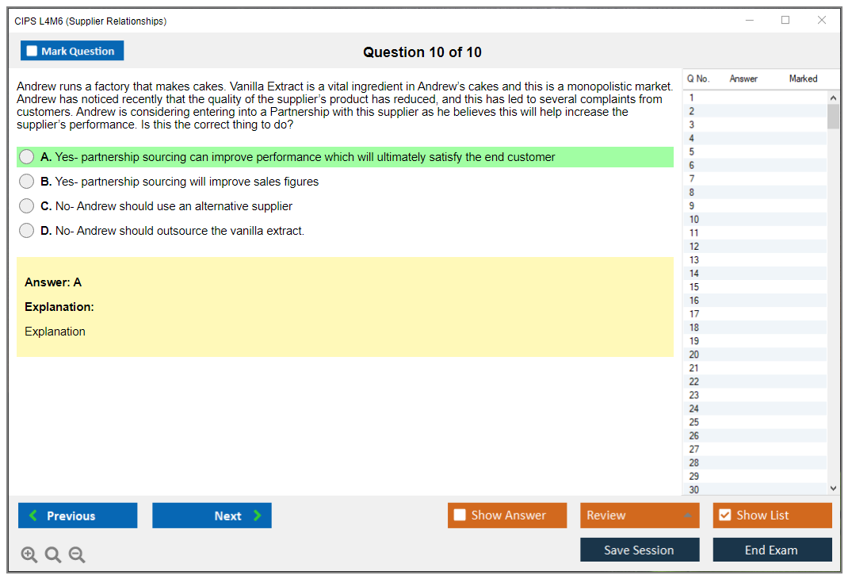The width and height of the screenshot is (852, 583).
Task: Choose answer B about sales figures
Action: tap(27, 182)
